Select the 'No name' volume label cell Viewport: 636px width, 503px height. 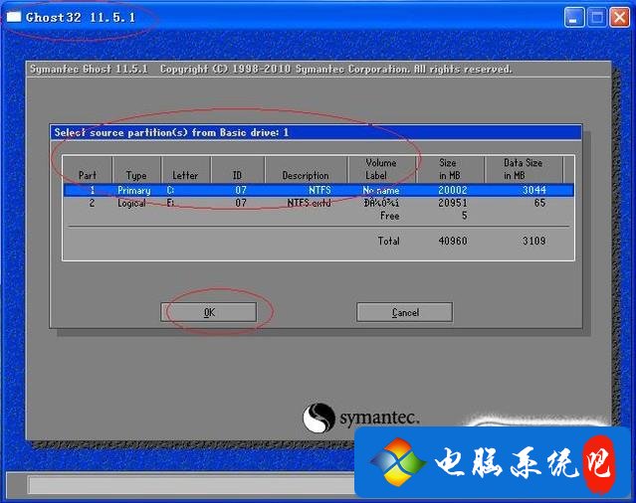[381, 190]
